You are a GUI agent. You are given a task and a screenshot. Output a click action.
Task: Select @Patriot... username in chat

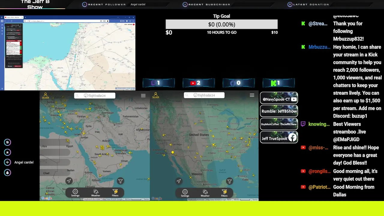319,187
